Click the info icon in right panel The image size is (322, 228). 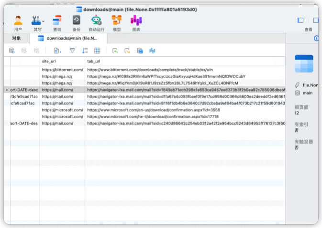point(316,39)
